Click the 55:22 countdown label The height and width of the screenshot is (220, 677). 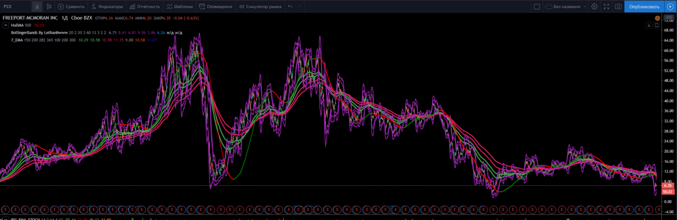coord(668,192)
